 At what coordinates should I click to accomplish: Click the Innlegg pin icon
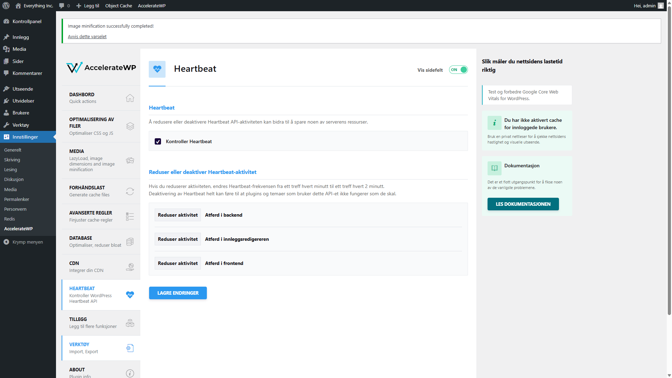(6, 37)
